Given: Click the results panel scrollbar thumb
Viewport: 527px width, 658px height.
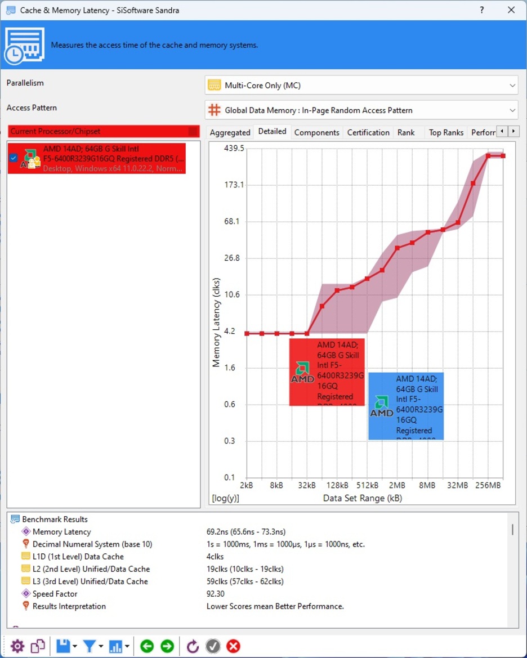Looking at the screenshot, I should [512, 529].
